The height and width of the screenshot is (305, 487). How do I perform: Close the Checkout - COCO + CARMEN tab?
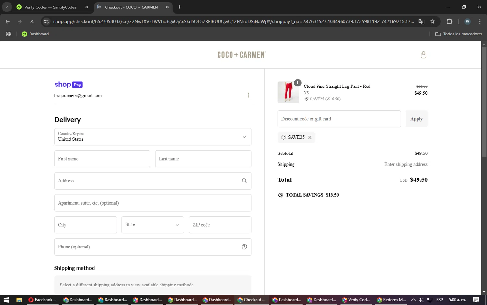point(167,7)
